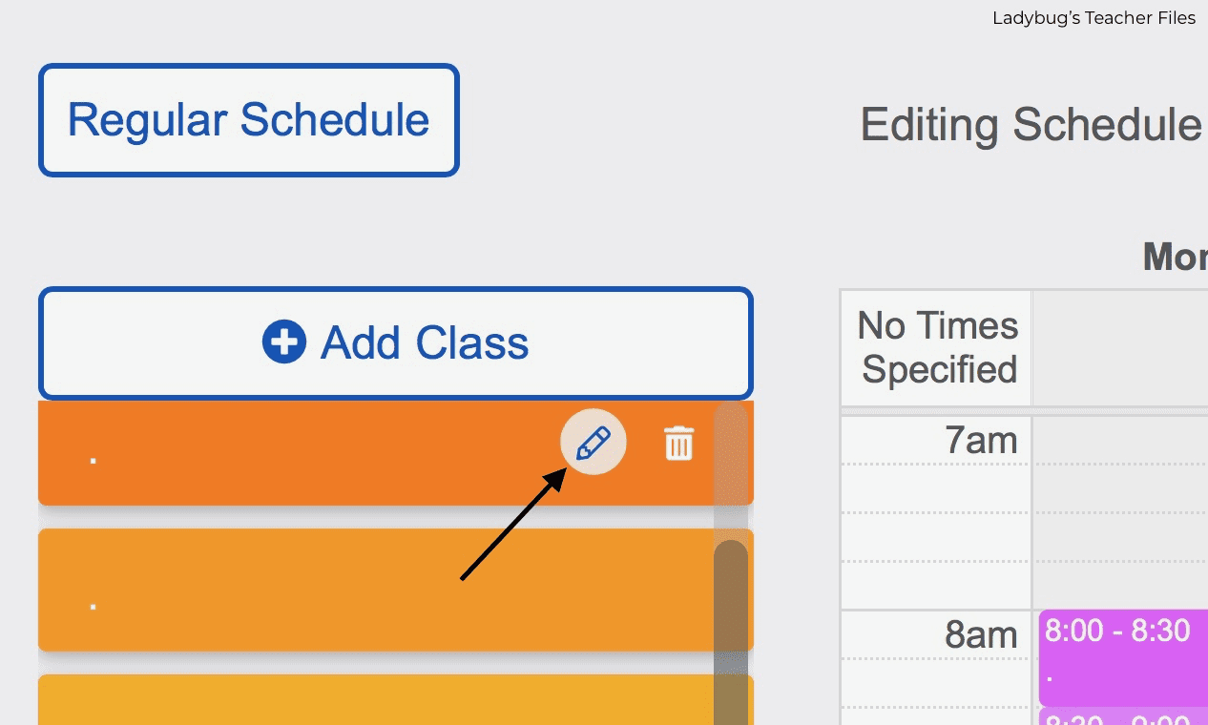
Task: Click the scrollbar track above the thumb
Action: click(x=731, y=470)
